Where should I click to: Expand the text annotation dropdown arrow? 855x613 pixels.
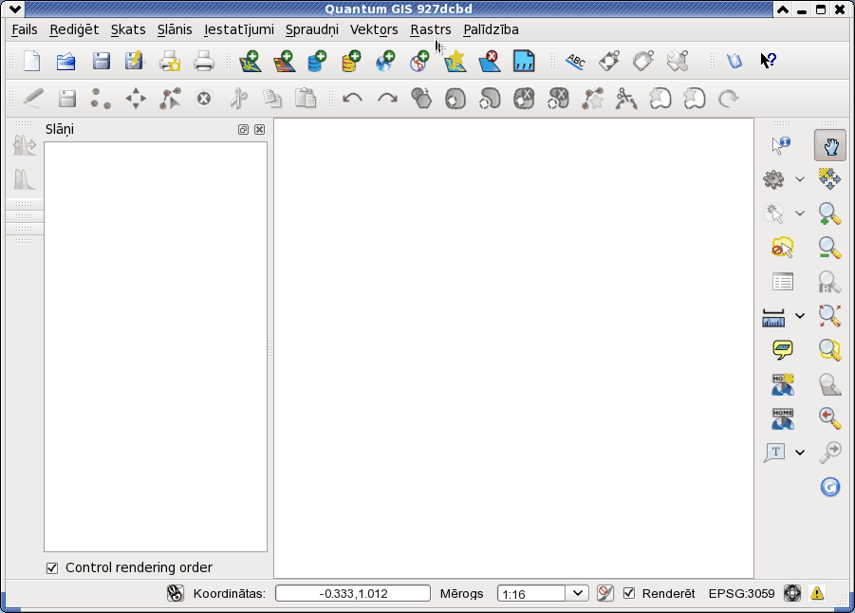pyautogui.click(x=800, y=452)
